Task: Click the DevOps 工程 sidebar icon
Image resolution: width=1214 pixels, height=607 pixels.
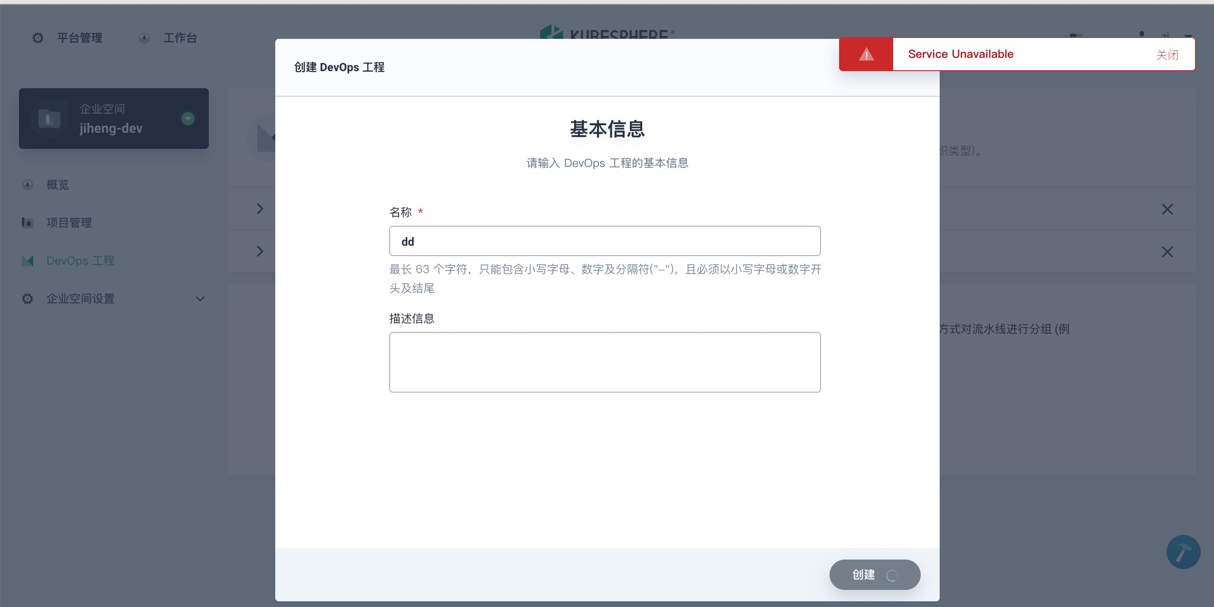Action: tap(28, 261)
